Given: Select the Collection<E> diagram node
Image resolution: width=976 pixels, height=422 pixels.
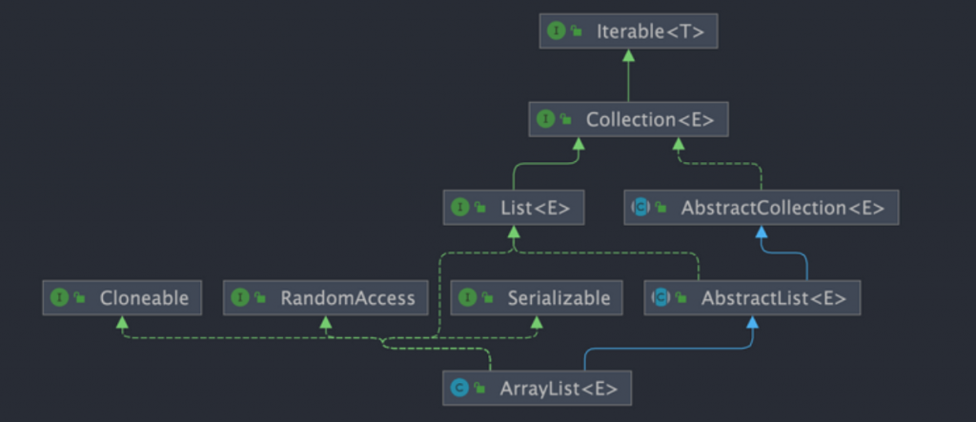Looking at the screenshot, I should point(629,119).
